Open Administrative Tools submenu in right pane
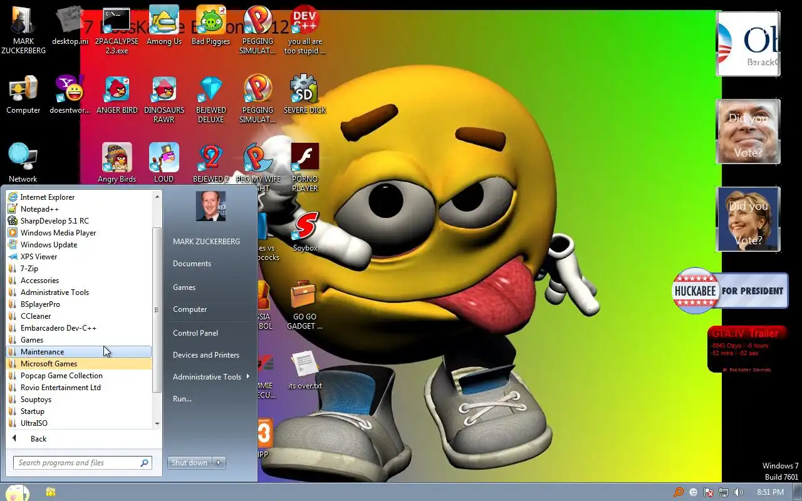 pyautogui.click(x=211, y=377)
